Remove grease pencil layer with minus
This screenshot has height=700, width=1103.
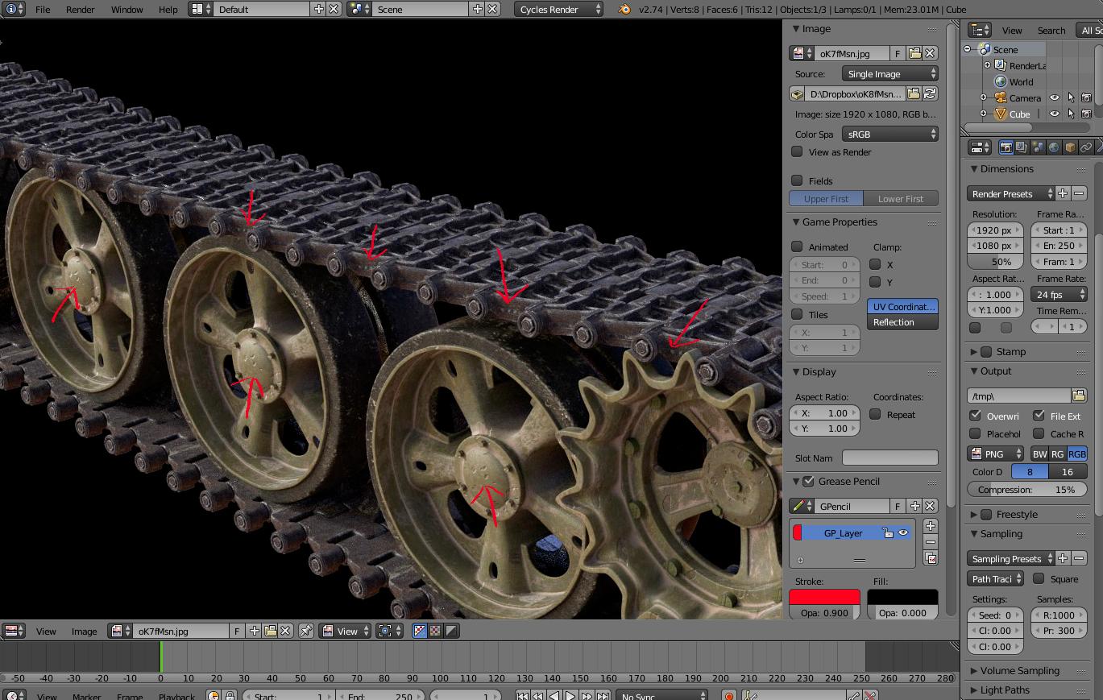click(x=931, y=541)
